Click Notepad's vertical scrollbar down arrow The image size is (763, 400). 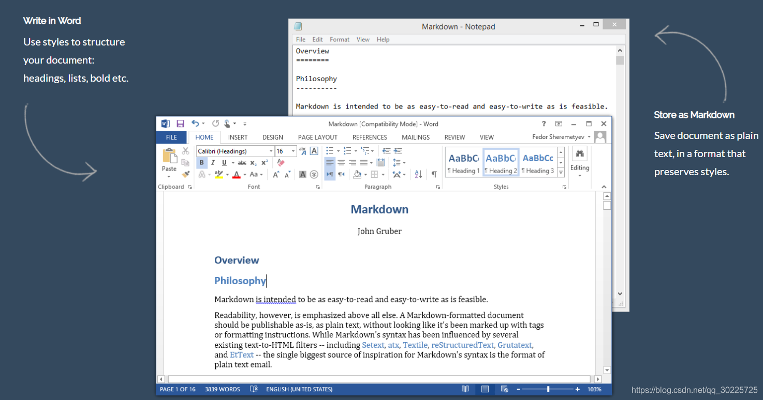point(620,294)
